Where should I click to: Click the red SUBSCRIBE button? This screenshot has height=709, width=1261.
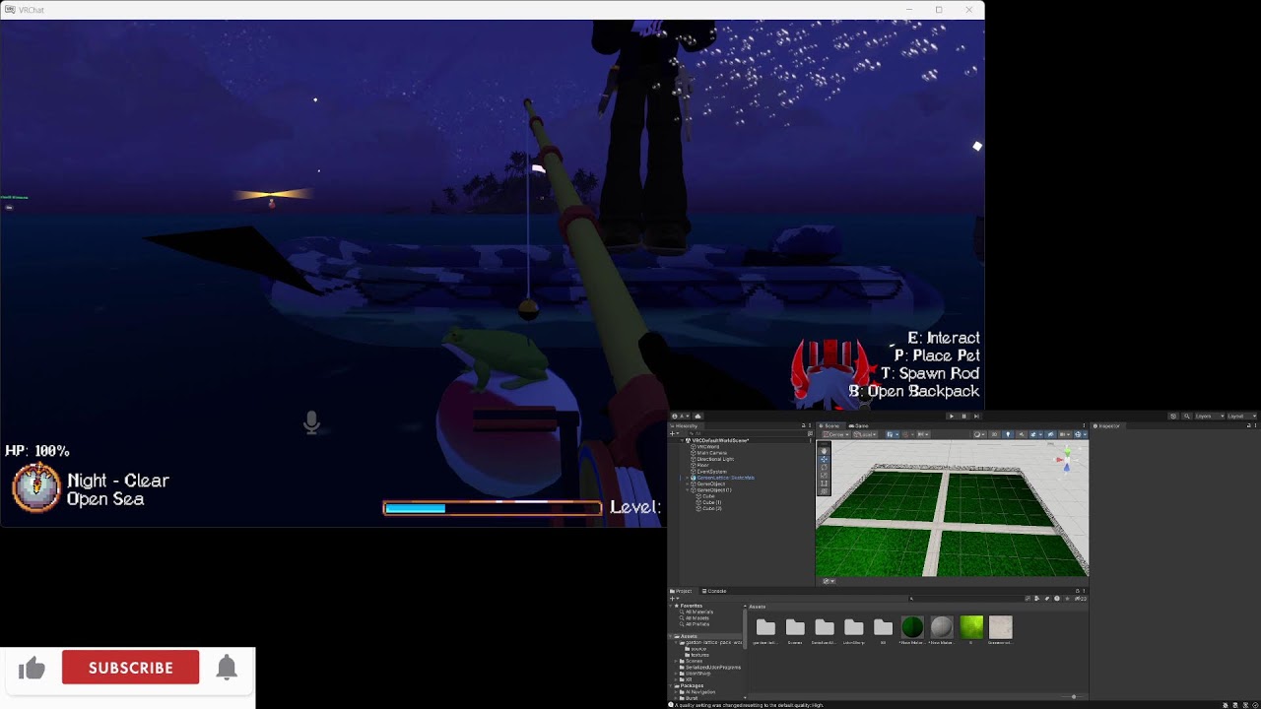point(131,668)
